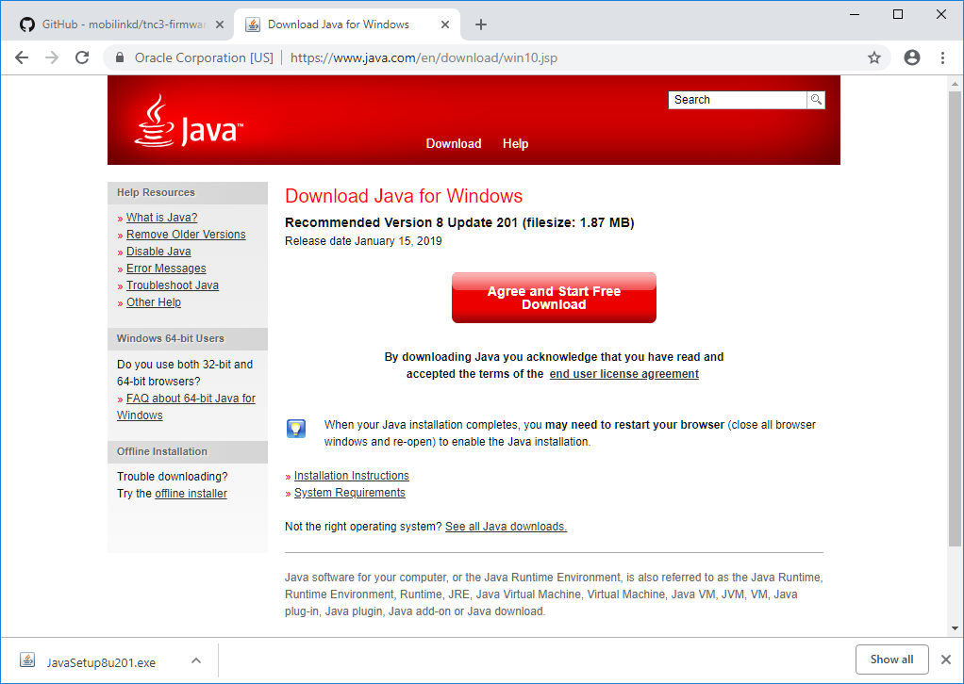Open FAQ about 64-bit Java link
964x684 pixels.
(186, 406)
